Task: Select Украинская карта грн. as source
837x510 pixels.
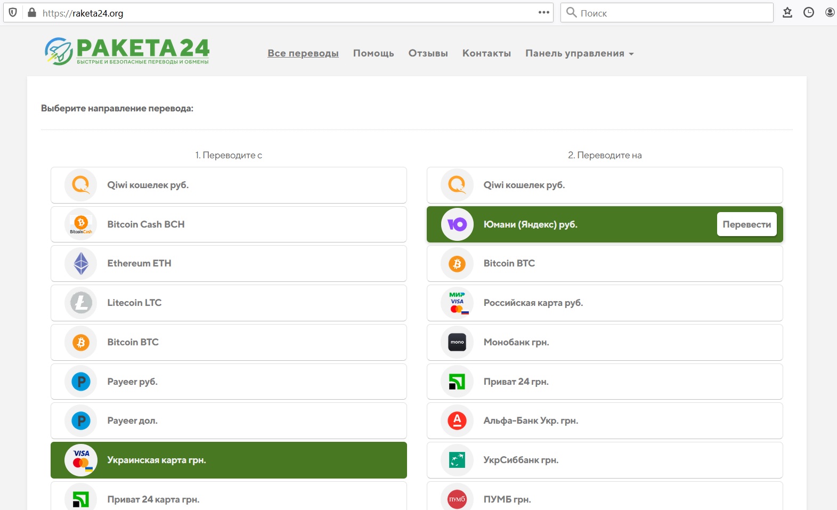Action: coord(229,460)
